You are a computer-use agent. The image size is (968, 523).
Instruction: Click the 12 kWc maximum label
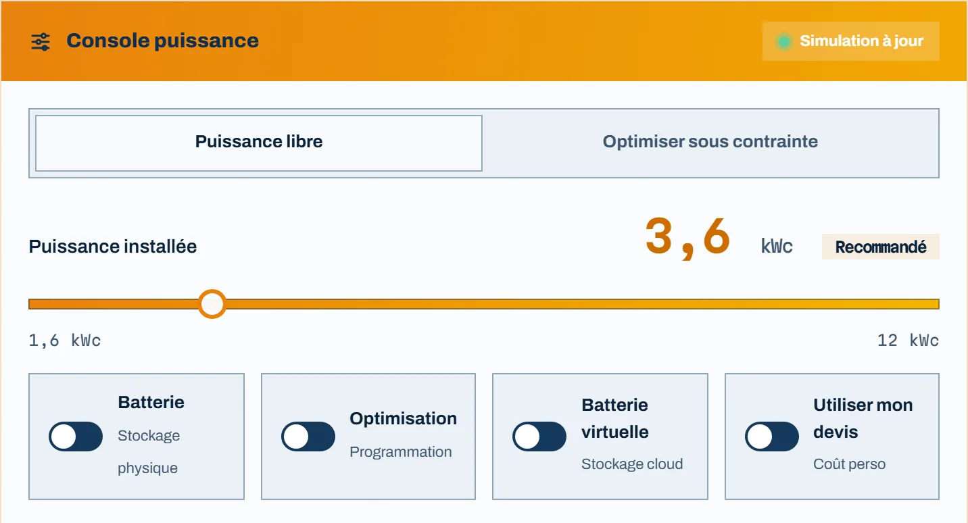pos(908,341)
